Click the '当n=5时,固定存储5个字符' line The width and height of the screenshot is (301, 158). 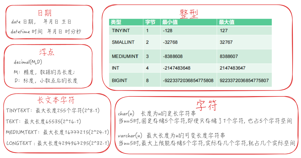205,121
